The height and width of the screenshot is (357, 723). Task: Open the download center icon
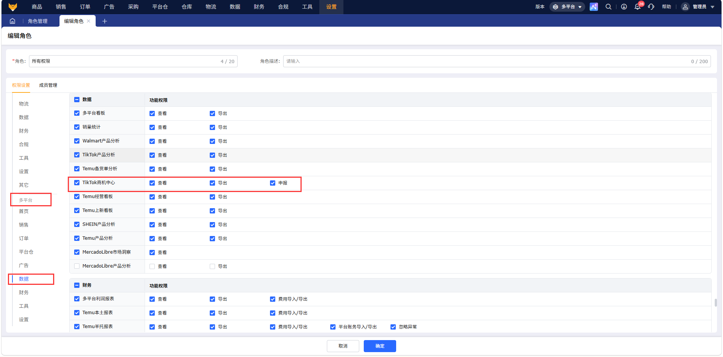(x=624, y=7)
